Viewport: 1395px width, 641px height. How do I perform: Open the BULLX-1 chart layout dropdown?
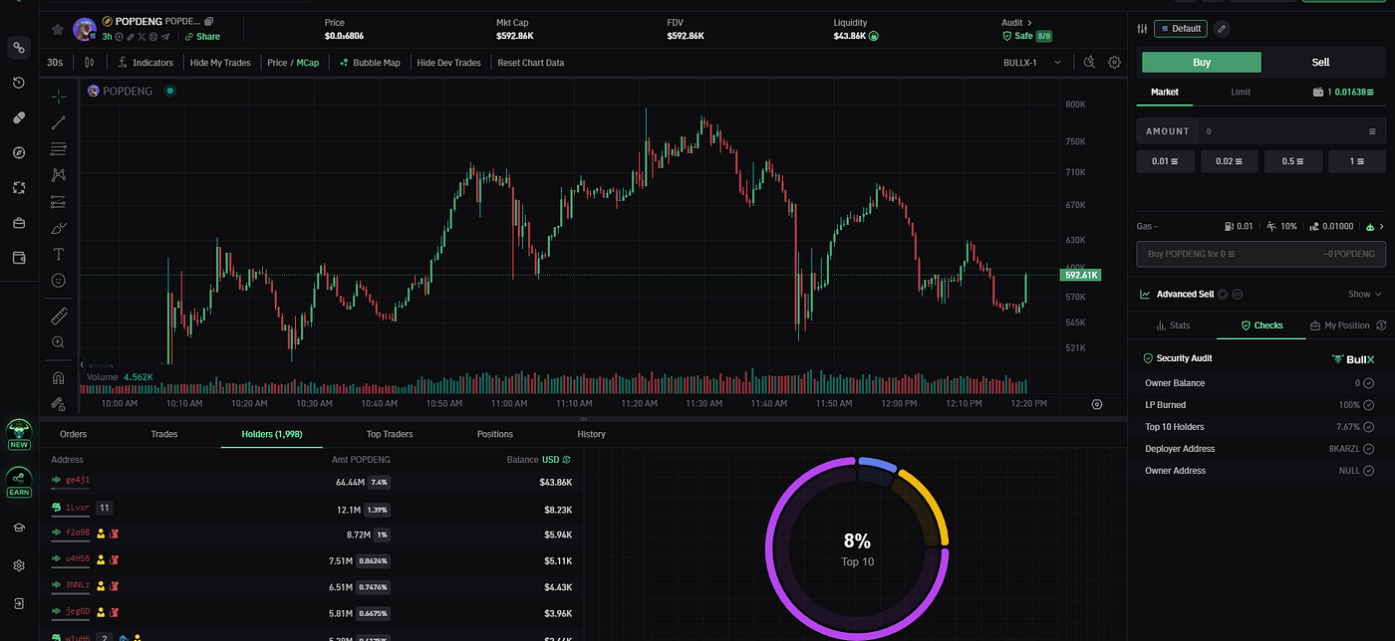[x=1032, y=63]
